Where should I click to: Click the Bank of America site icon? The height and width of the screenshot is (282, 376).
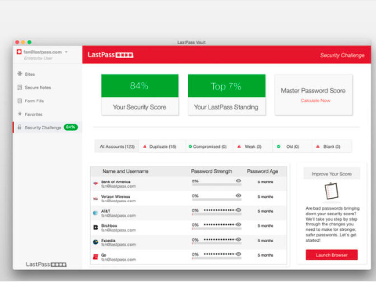[x=95, y=184]
